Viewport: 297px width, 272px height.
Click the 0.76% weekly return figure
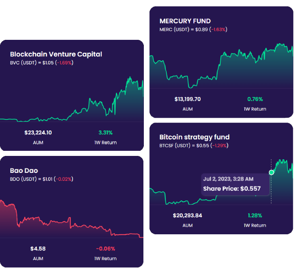pos(255,99)
